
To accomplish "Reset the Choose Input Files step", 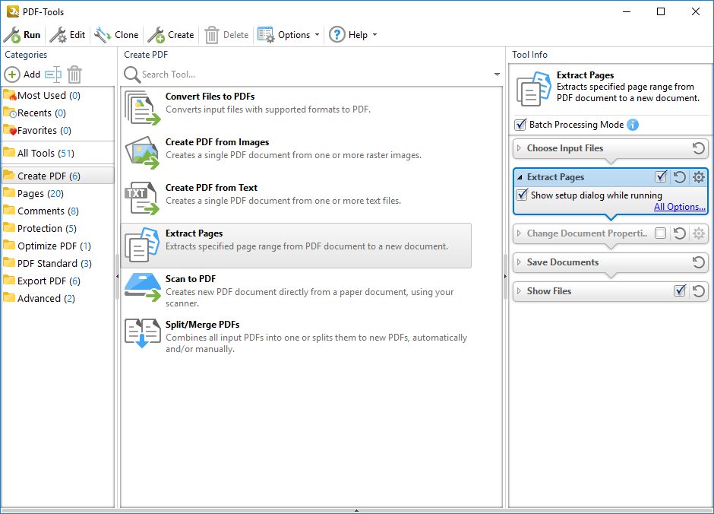I will pos(699,148).
